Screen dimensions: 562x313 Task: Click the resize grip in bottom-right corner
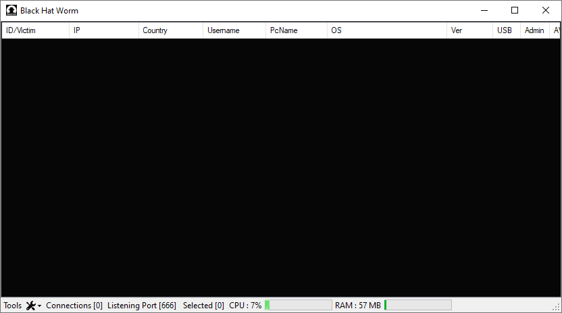coord(557,308)
